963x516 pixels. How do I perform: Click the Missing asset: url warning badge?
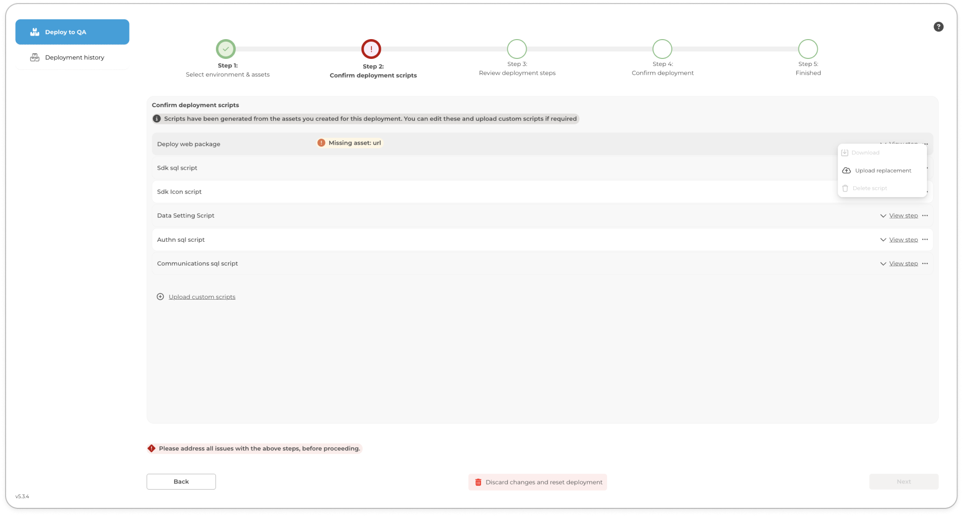point(349,143)
